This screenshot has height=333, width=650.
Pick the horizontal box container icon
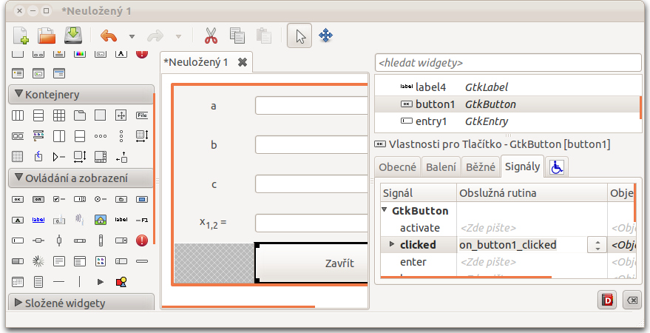(x=18, y=115)
